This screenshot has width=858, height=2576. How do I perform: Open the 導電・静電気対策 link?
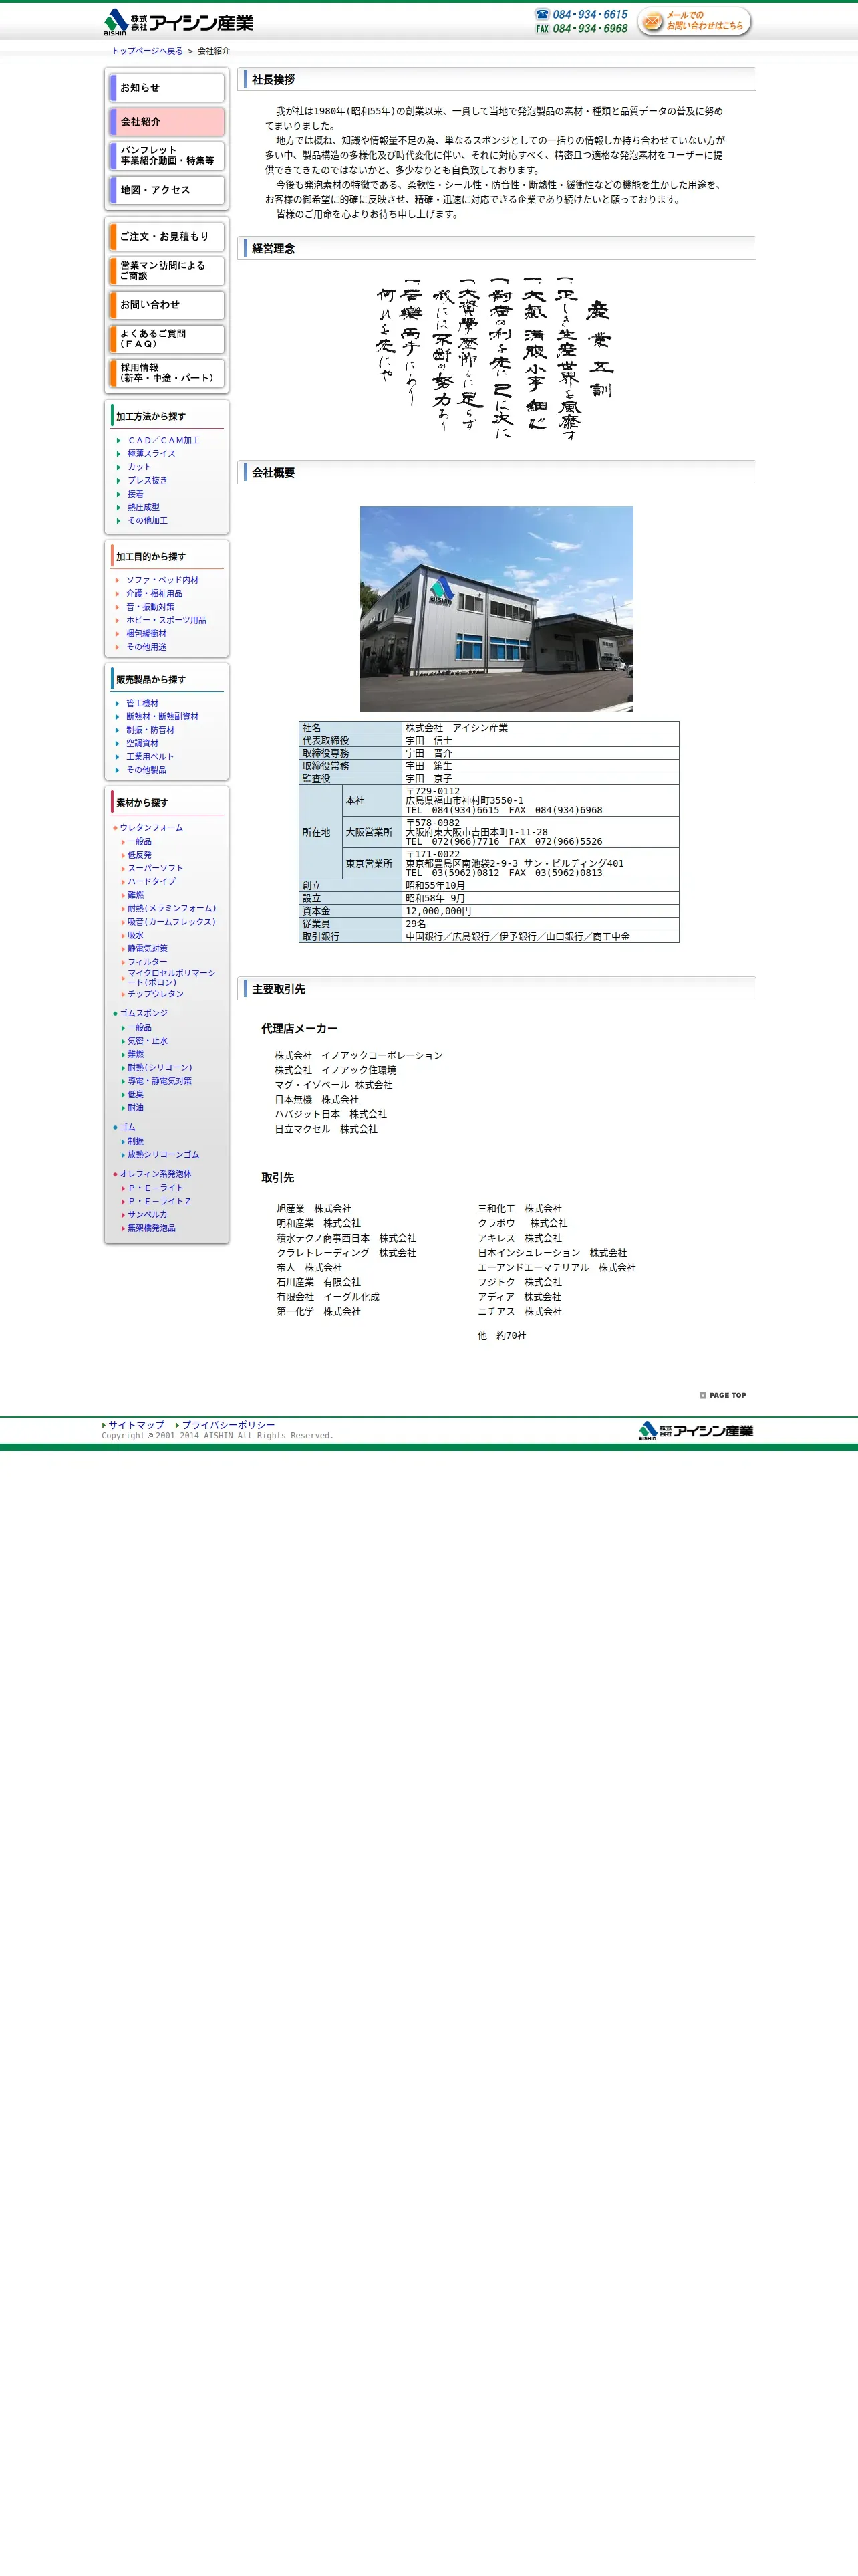(x=159, y=1081)
